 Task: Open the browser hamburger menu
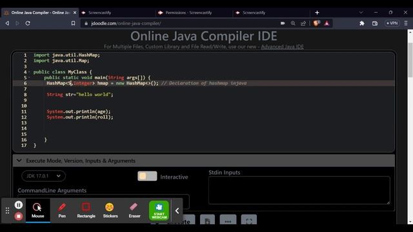(406, 23)
